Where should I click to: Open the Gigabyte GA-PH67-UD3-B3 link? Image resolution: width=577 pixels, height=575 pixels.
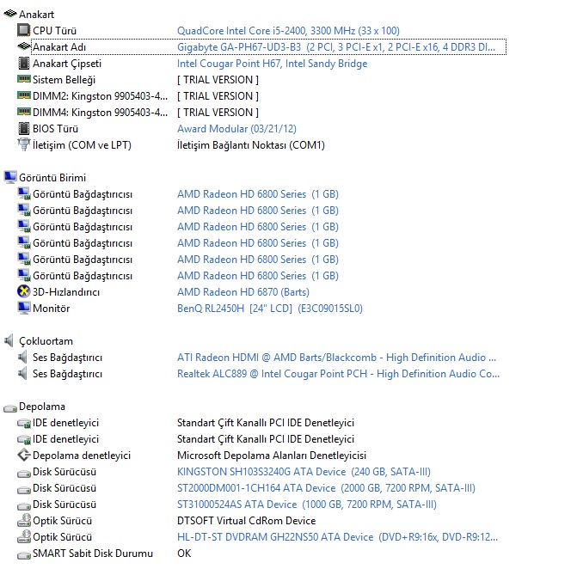(x=336, y=47)
